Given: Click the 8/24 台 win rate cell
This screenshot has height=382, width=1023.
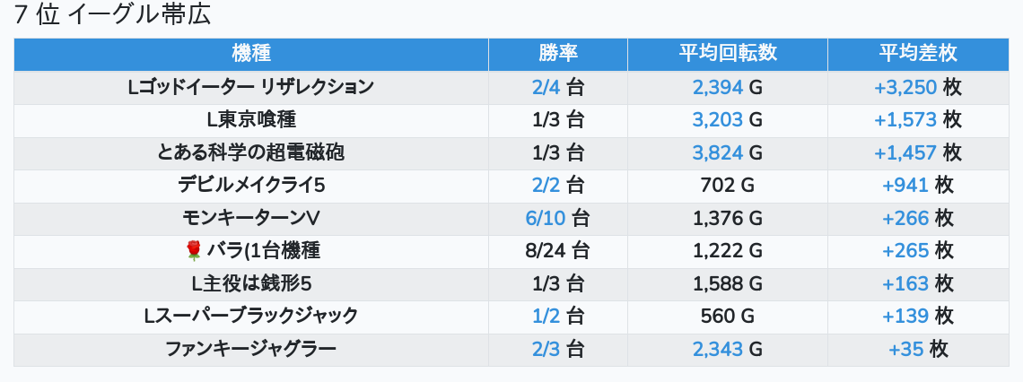Looking at the screenshot, I should (x=557, y=251).
